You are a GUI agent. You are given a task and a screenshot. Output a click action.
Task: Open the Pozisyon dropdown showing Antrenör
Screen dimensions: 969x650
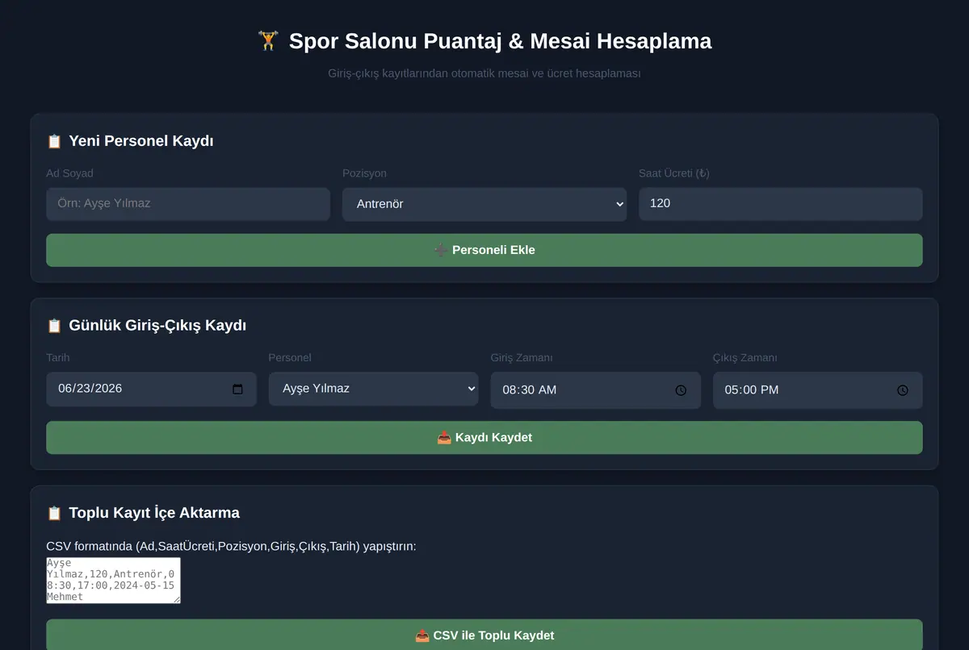[x=484, y=204]
